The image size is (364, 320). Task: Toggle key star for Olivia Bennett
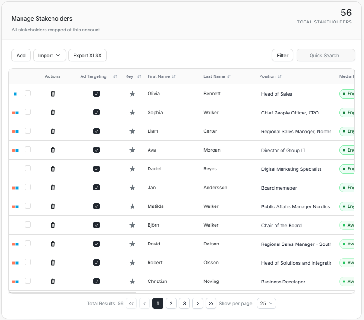(132, 94)
